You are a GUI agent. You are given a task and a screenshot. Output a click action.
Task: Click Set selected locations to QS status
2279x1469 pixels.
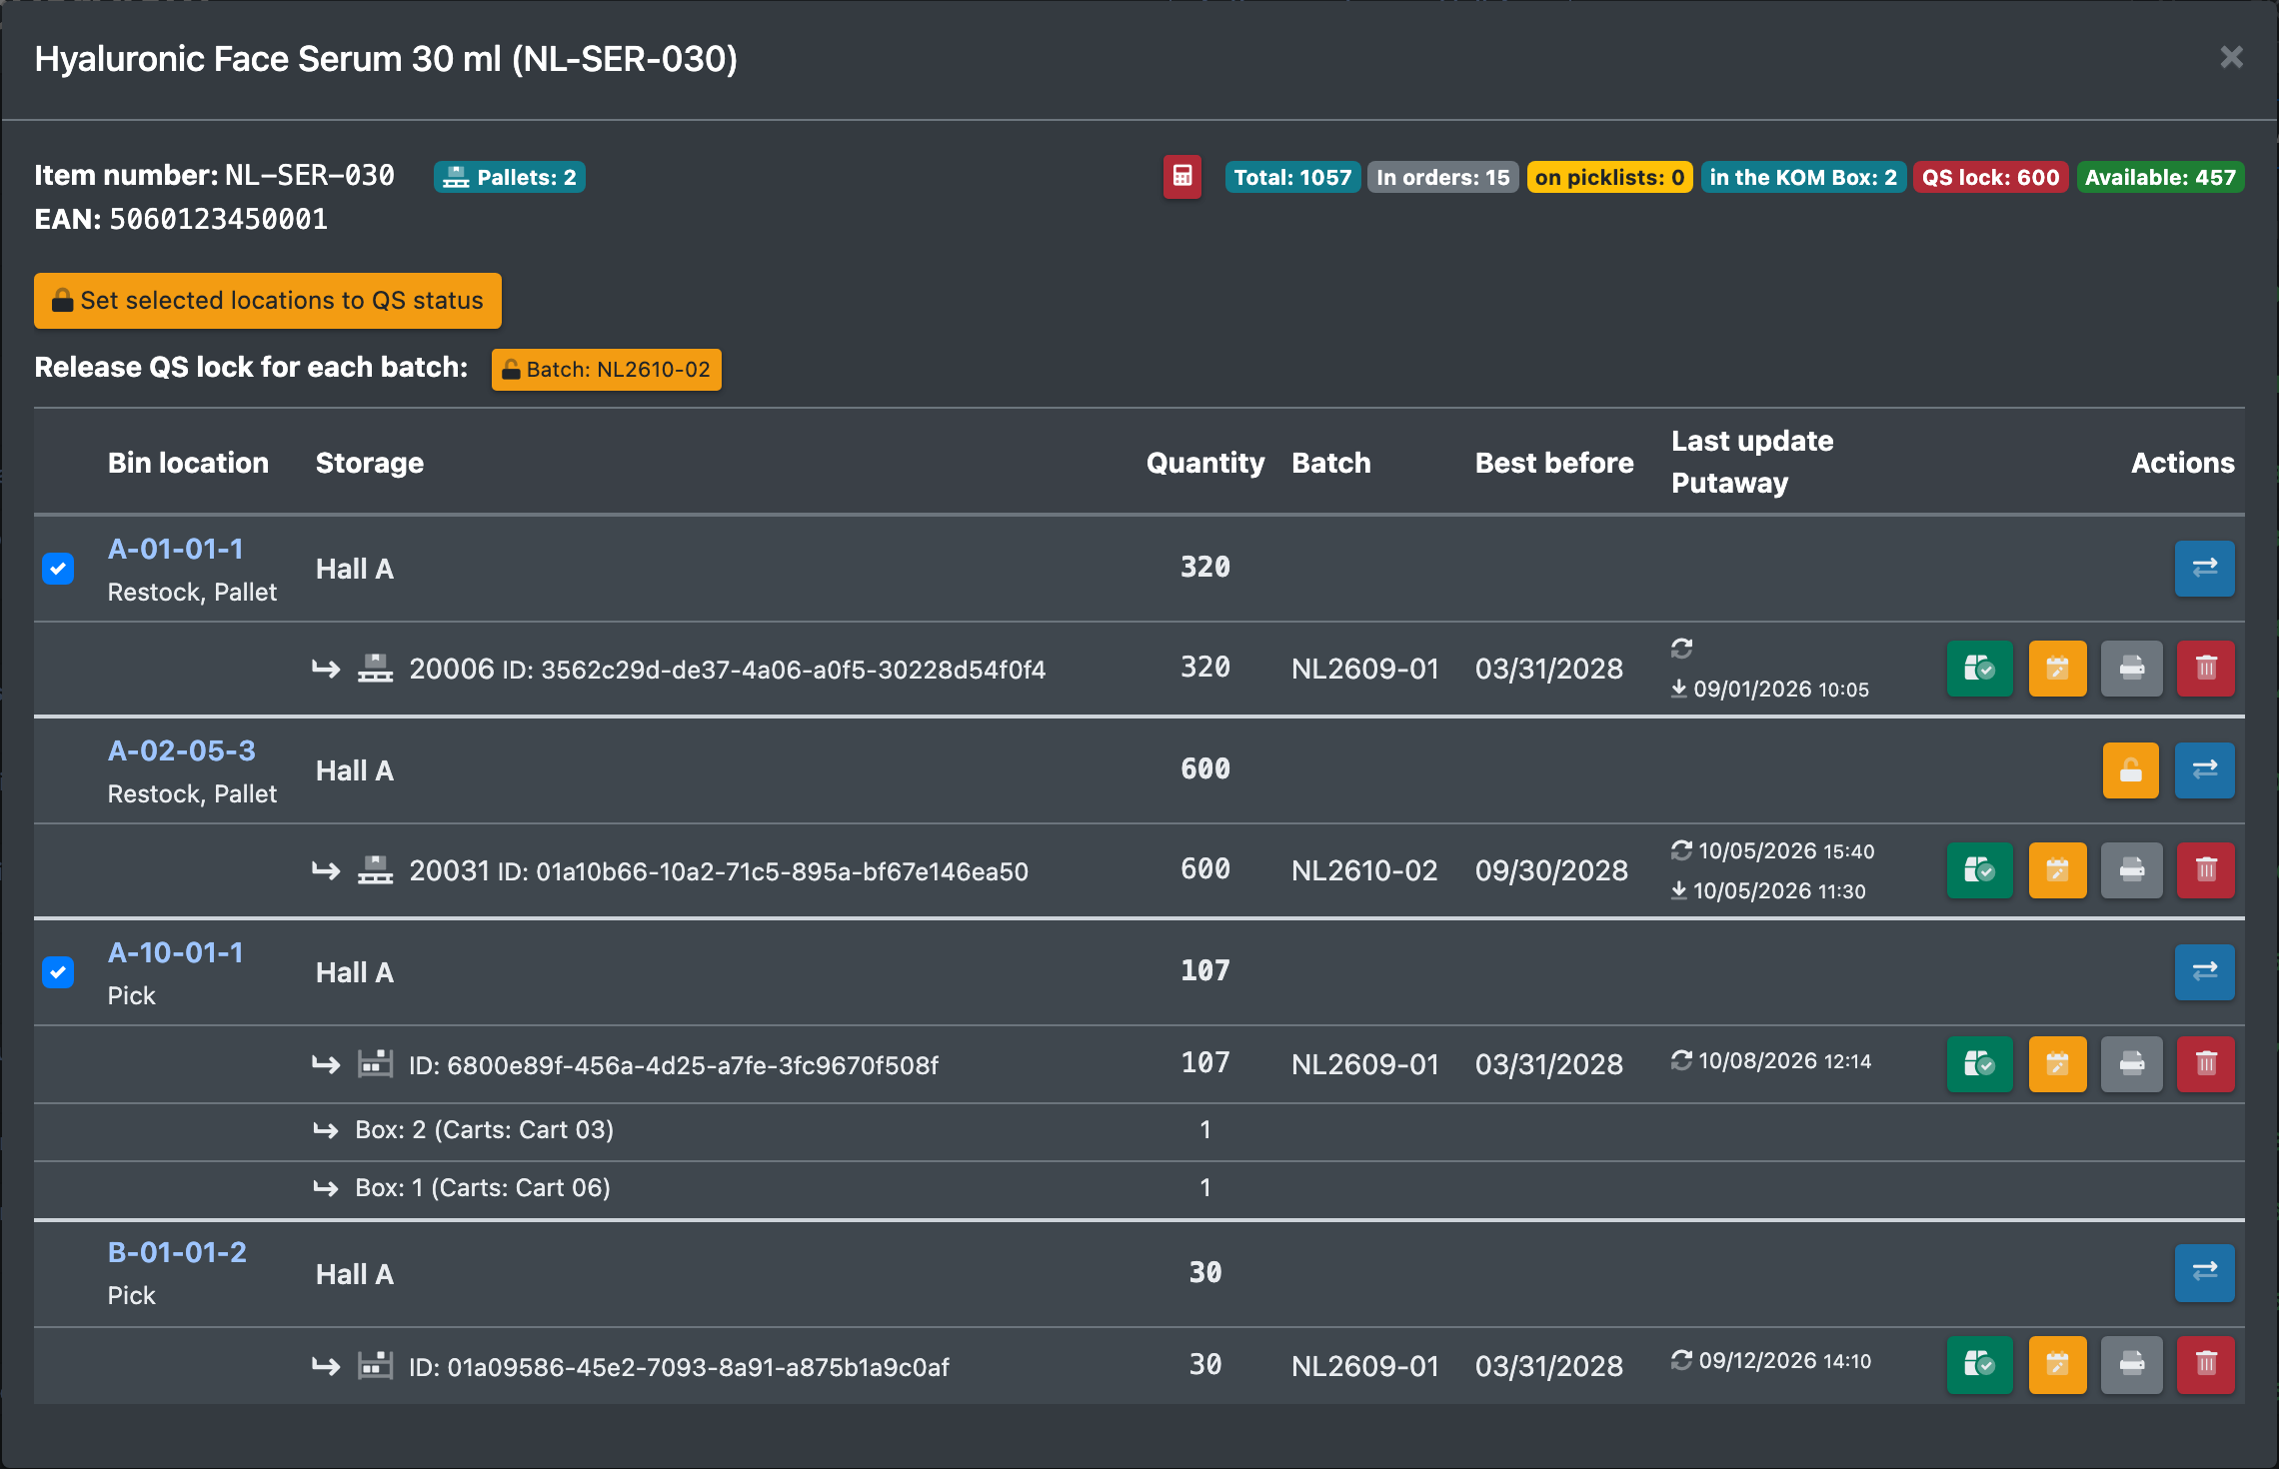268,301
